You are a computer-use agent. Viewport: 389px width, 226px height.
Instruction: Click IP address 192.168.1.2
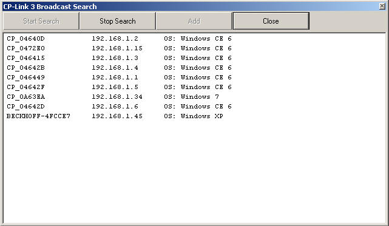[x=115, y=39]
